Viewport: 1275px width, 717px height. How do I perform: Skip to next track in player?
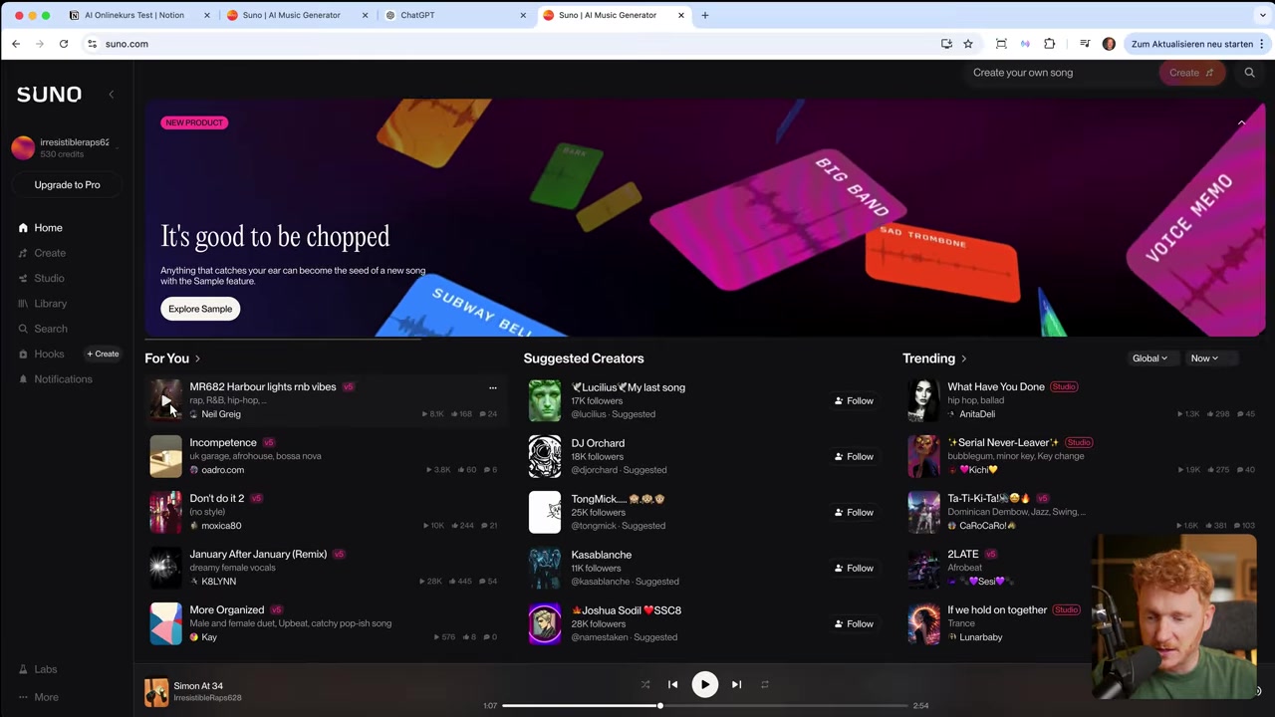tap(736, 685)
